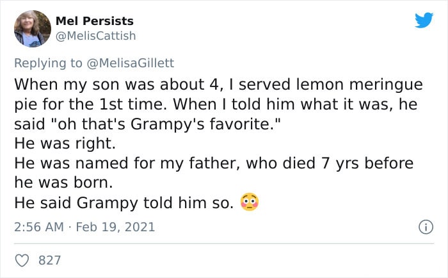Open the @MelisCattish handle
This screenshot has height=278, width=448.
point(95,36)
